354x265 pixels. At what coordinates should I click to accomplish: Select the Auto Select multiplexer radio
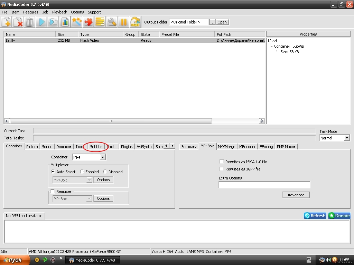coord(53,171)
